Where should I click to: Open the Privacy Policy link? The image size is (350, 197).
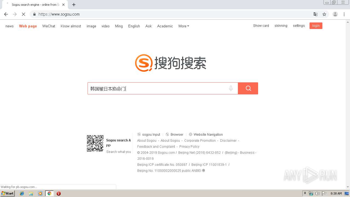[x=189, y=146]
